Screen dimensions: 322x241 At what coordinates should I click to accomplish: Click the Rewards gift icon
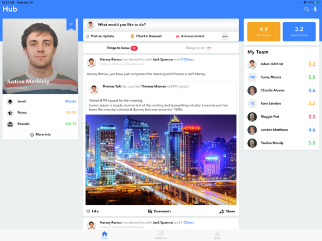click(10, 124)
